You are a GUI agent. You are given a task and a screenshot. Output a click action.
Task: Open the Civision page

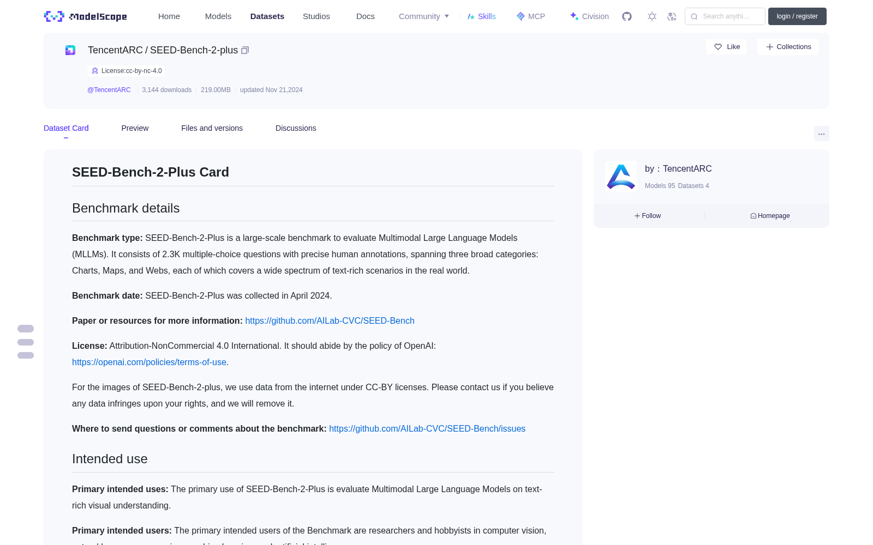point(589,16)
